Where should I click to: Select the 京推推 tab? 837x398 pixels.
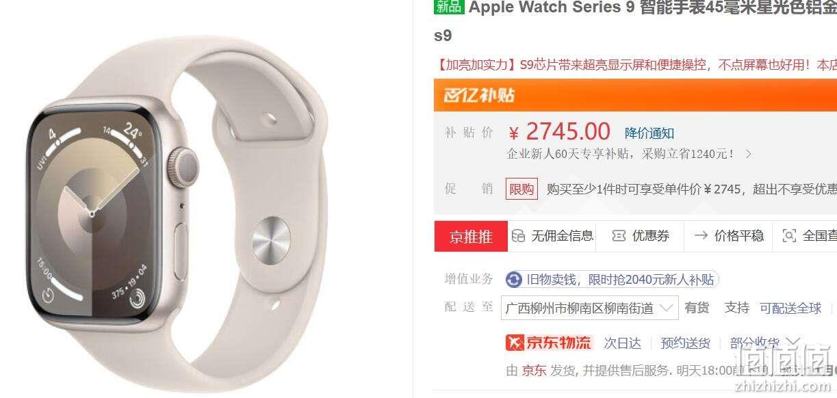(471, 236)
